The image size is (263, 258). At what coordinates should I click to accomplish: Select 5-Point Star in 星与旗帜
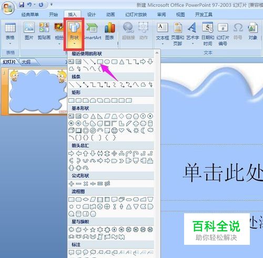[93, 230]
